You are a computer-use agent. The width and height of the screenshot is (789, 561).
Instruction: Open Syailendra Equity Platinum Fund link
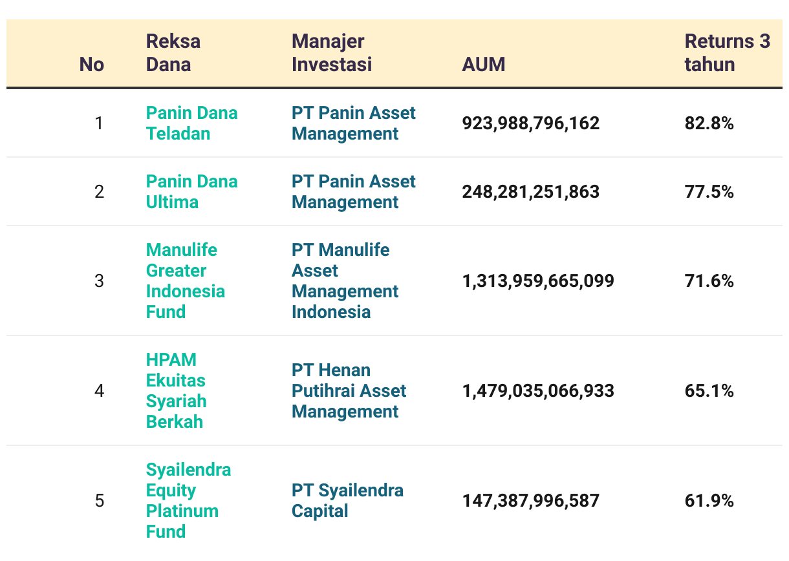click(x=188, y=500)
